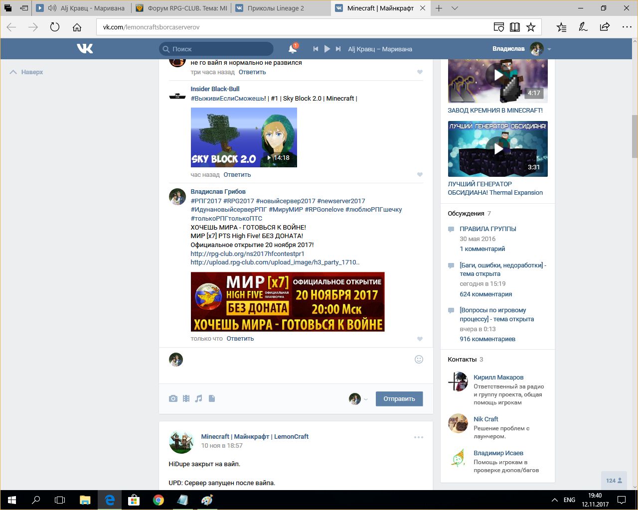Viewport: 638px width, 510px height.
Task: Click the Наверх scroll-to-top button
Action: pyautogui.click(x=27, y=72)
